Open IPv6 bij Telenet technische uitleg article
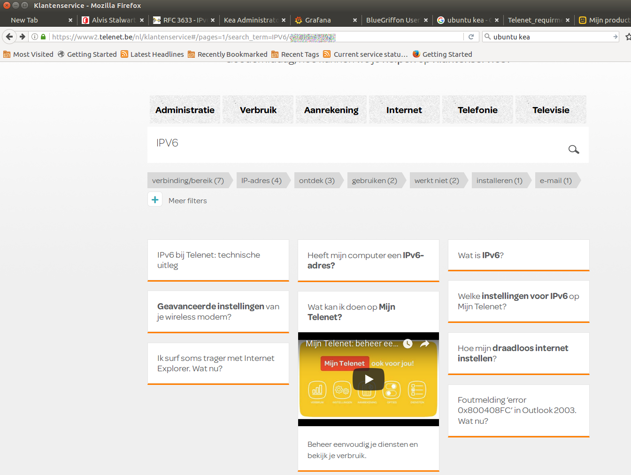 pos(218,260)
